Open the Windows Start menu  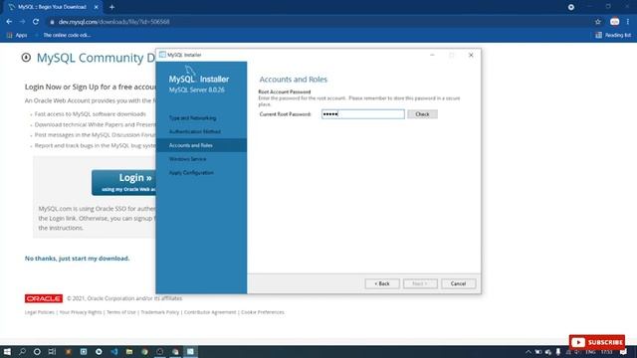[7, 351]
